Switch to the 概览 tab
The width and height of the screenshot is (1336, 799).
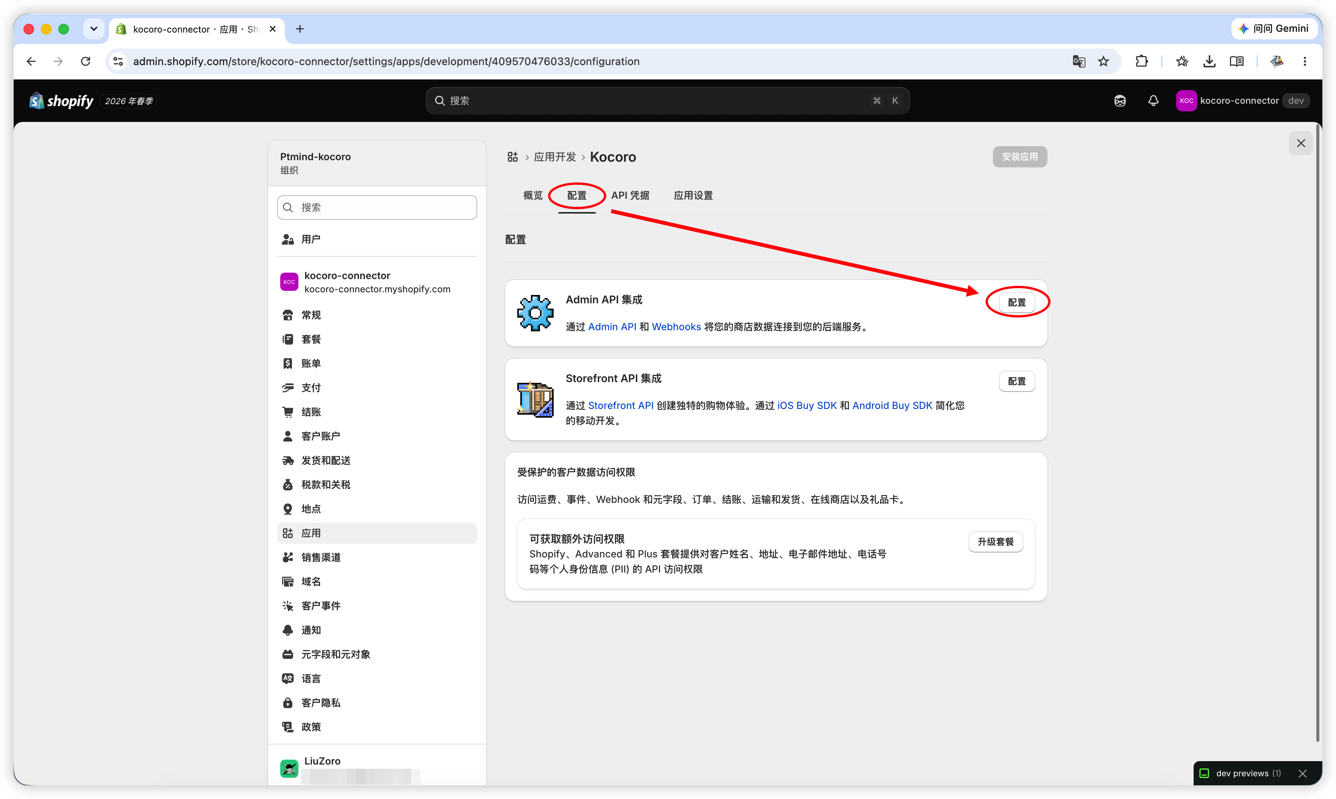pyautogui.click(x=532, y=195)
